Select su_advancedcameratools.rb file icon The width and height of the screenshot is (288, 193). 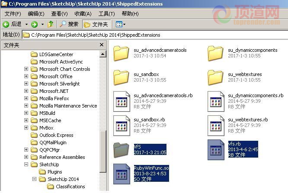click(122, 101)
